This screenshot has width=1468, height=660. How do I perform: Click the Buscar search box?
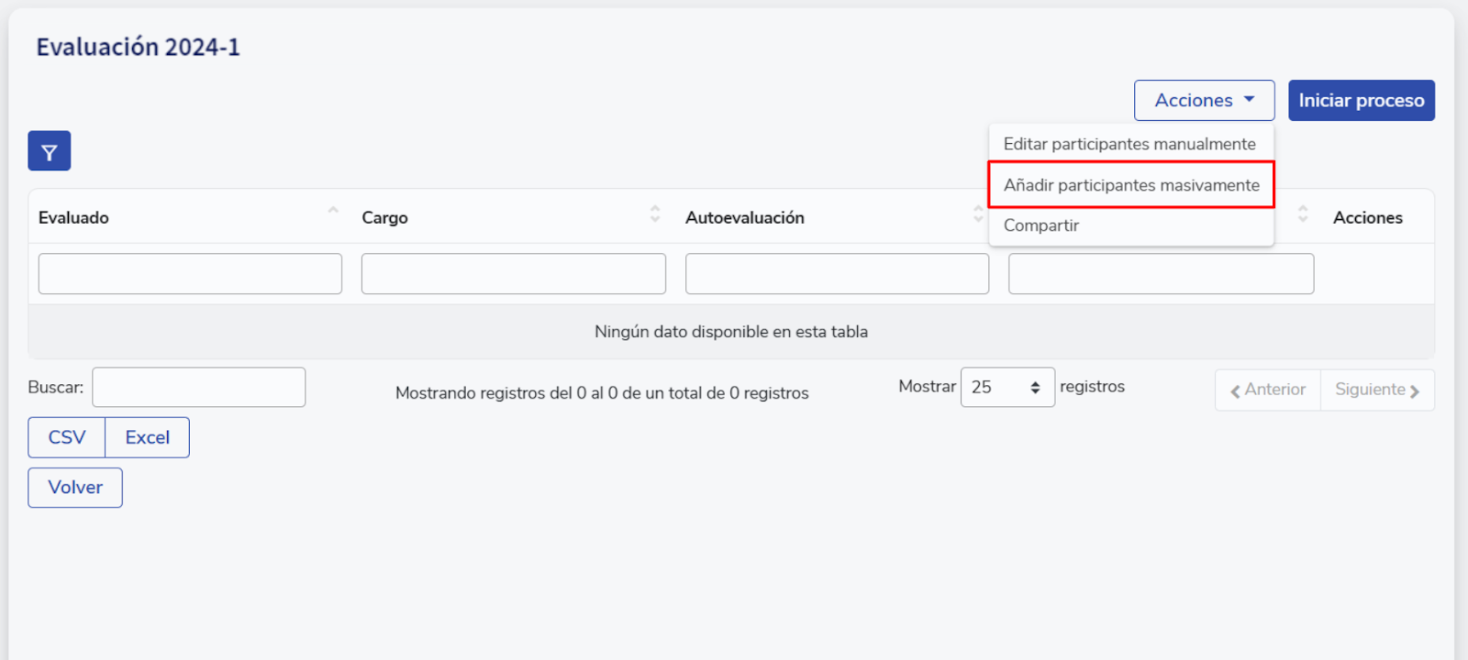(x=198, y=388)
